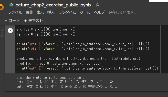The height and width of the screenshot is (97, 168).
Task: Open the ヘルプ menu
Action: pyautogui.click(x=99, y=12)
